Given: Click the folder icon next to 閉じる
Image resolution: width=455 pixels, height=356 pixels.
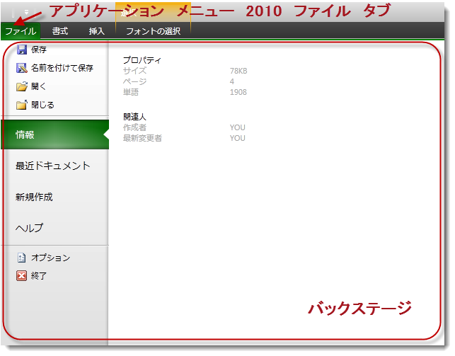Looking at the screenshot, I should pyautogui.click(x=22, y=105).
